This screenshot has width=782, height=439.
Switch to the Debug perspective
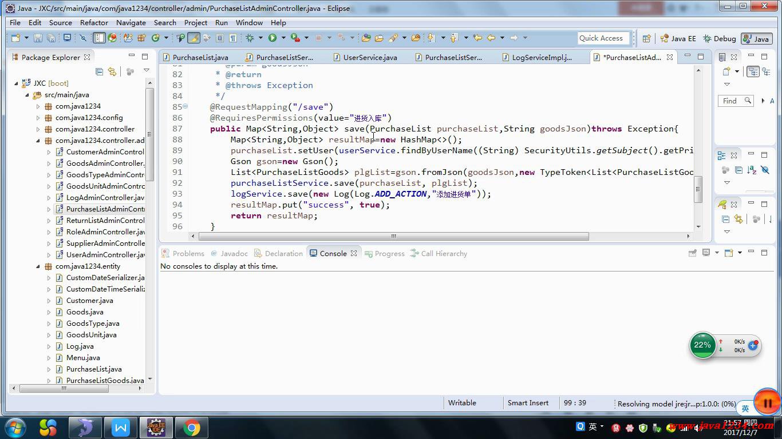719,38
